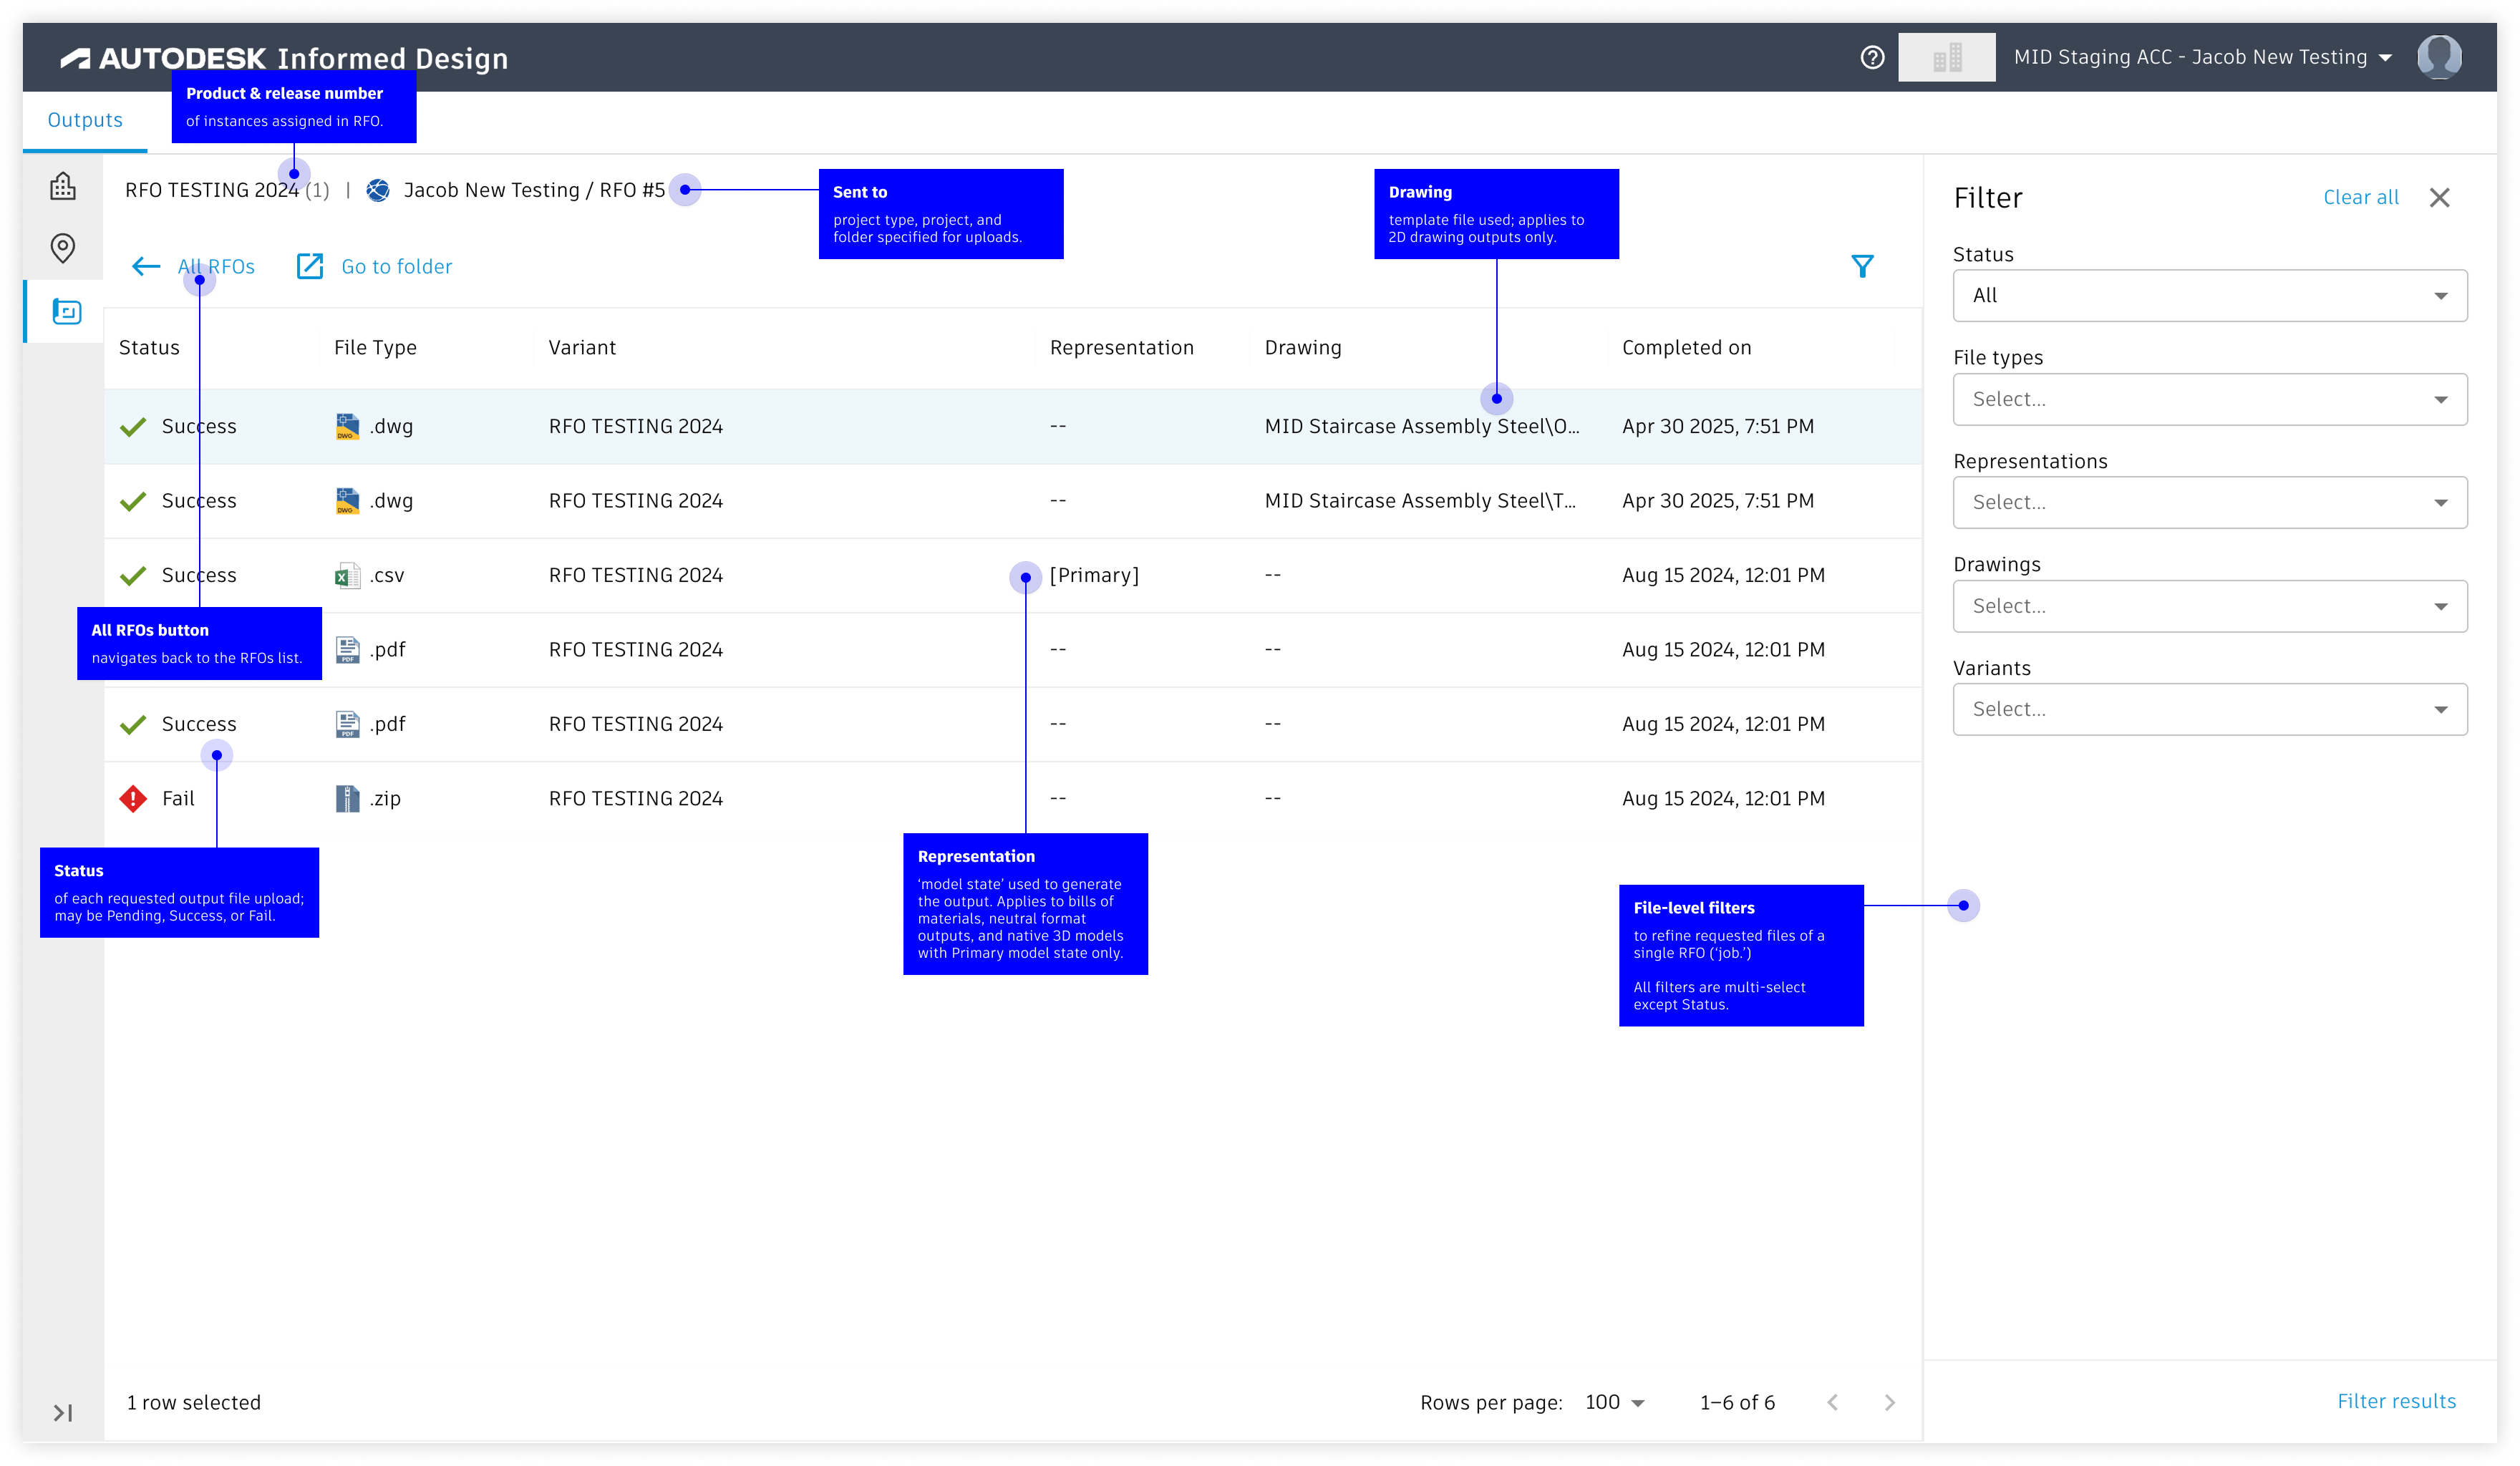
Task: Click the funnel filter icon
Action: tap(1862, 266)
